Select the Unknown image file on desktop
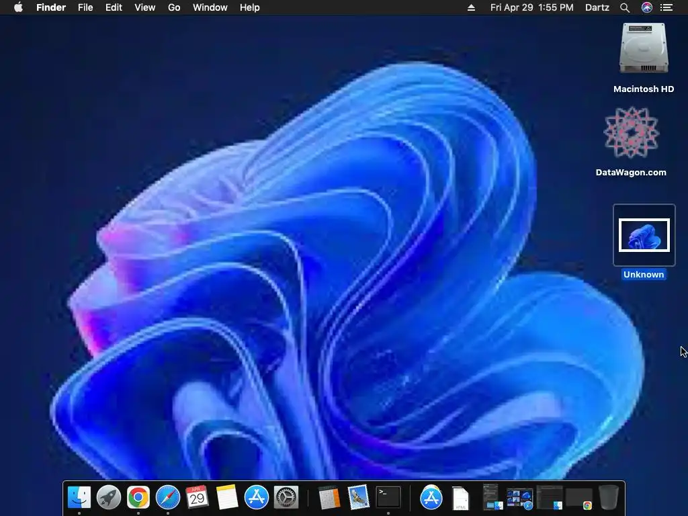Image resolution: width=688 pixels, height=516 pixels. tap(644, 235)
